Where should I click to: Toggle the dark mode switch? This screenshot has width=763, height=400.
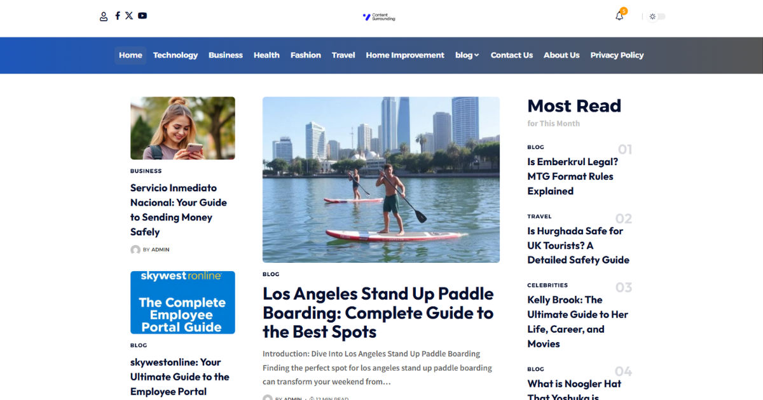(657, 17)
